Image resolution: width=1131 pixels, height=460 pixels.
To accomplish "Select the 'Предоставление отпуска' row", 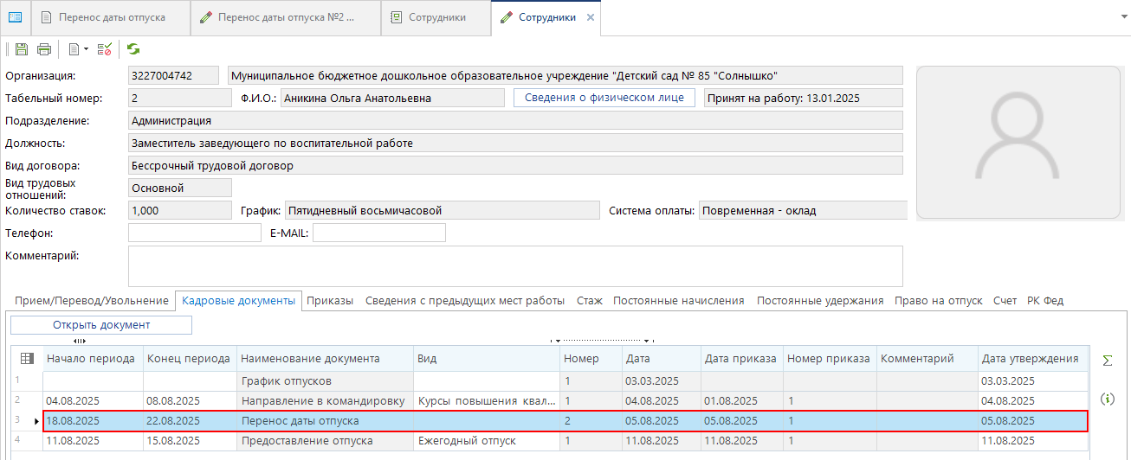I will click(x=307, y=441).
